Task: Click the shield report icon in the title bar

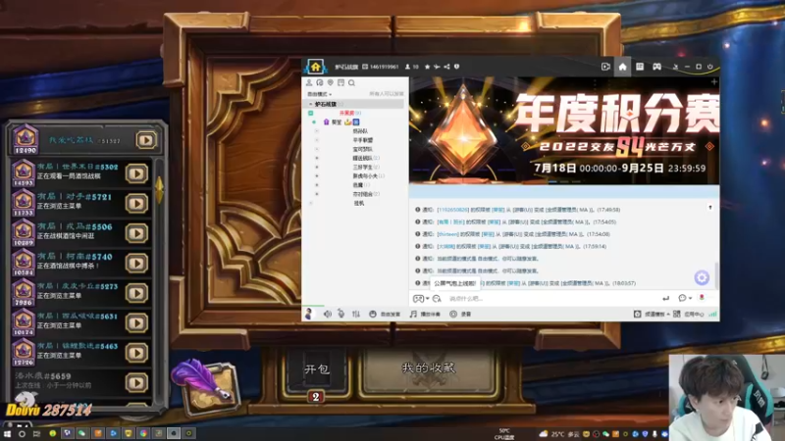Action: coord(456,67)
